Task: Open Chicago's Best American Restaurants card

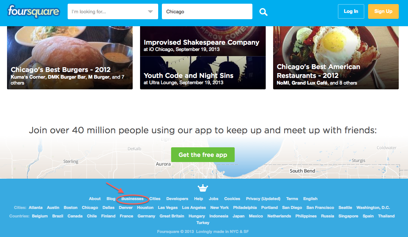Action: tap(336, 58)
